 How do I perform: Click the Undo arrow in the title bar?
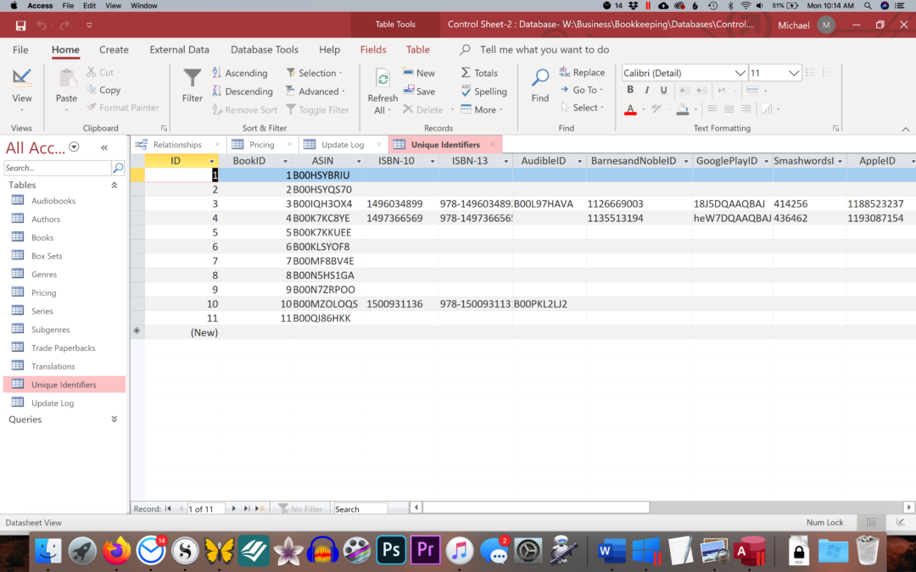42,25
